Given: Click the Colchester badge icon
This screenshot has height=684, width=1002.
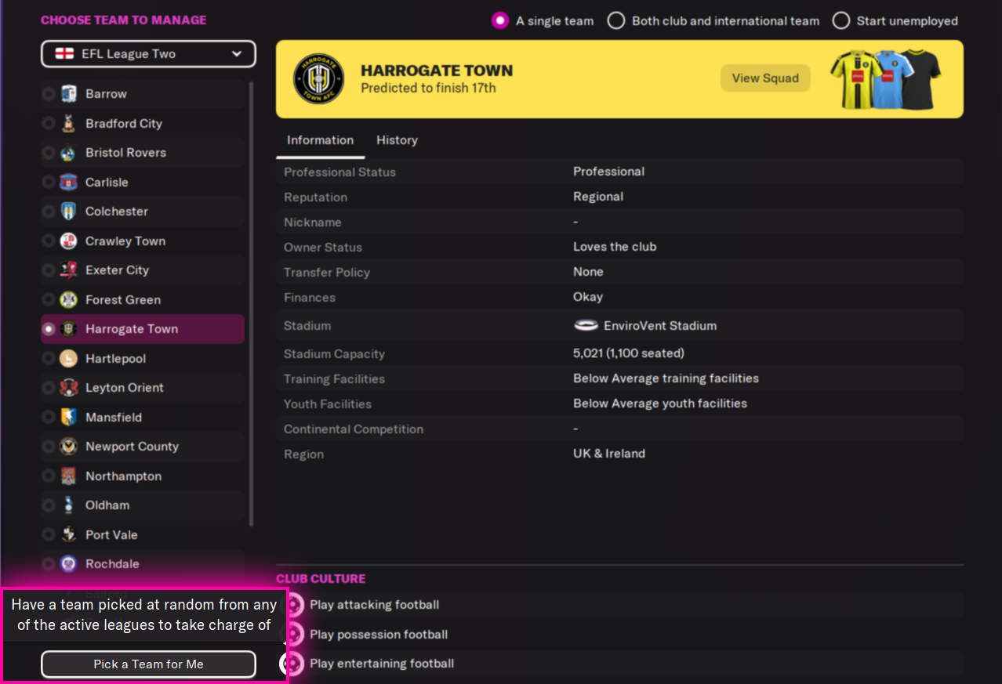Looking at the screenshot, I should pos(69,212).
